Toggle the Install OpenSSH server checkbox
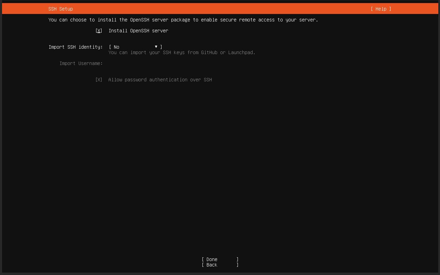The height and width of the screenshot is (275, 440). 98,31
